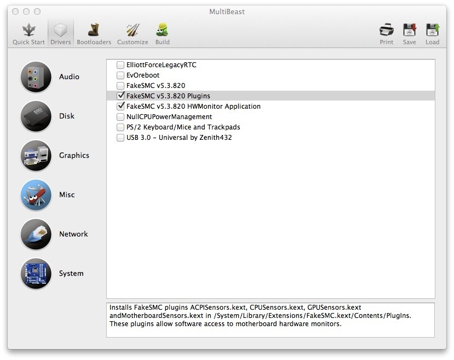Select the FakeSMC v5.3.820 HWMonitor Application text
The image size is (454, 360).
click(x=193, y=107)
